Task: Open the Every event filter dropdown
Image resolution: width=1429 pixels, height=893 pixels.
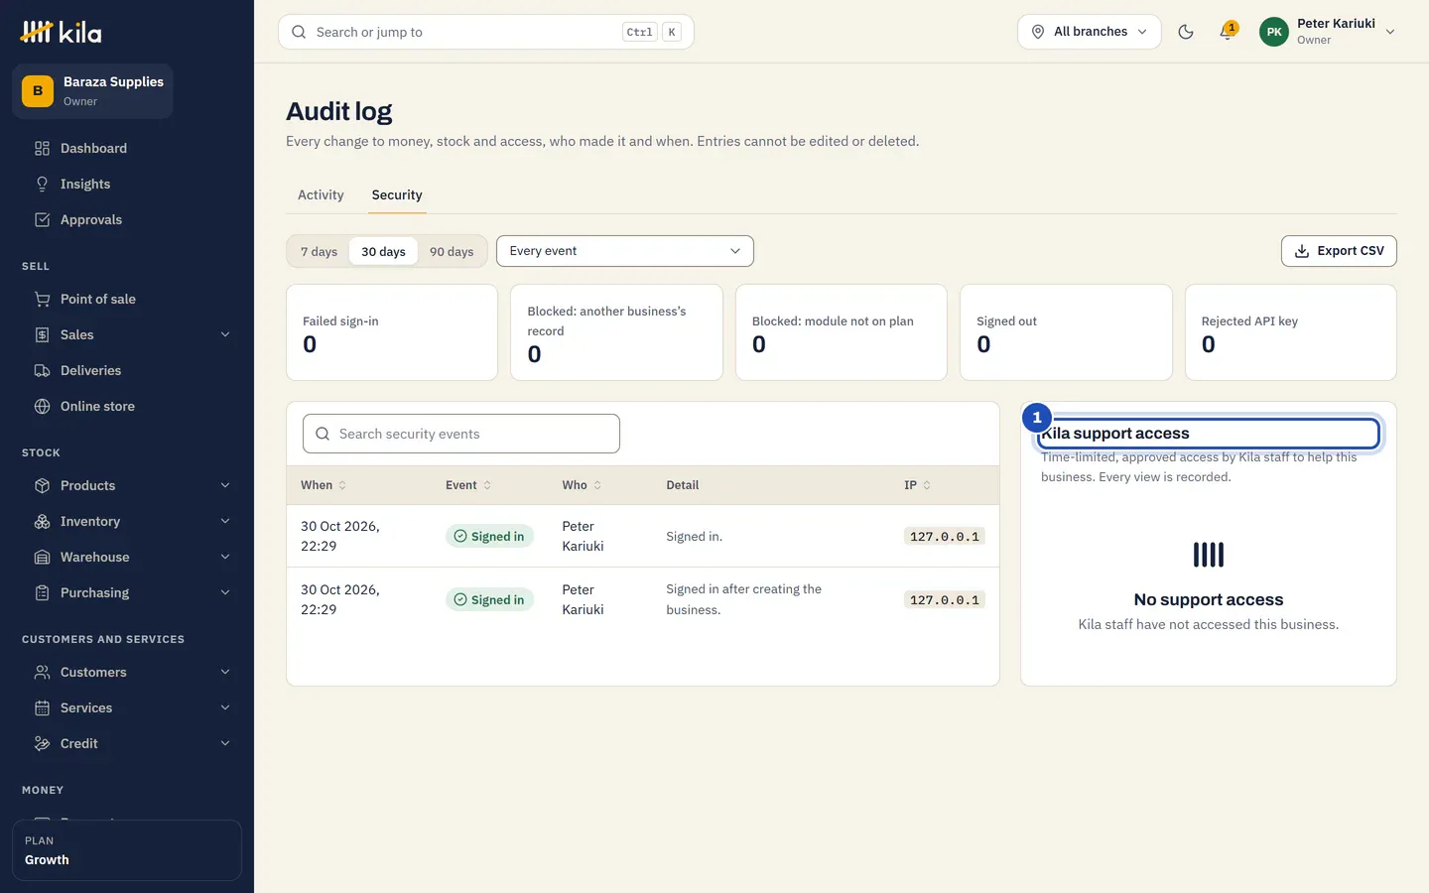Action: point(625,251)
